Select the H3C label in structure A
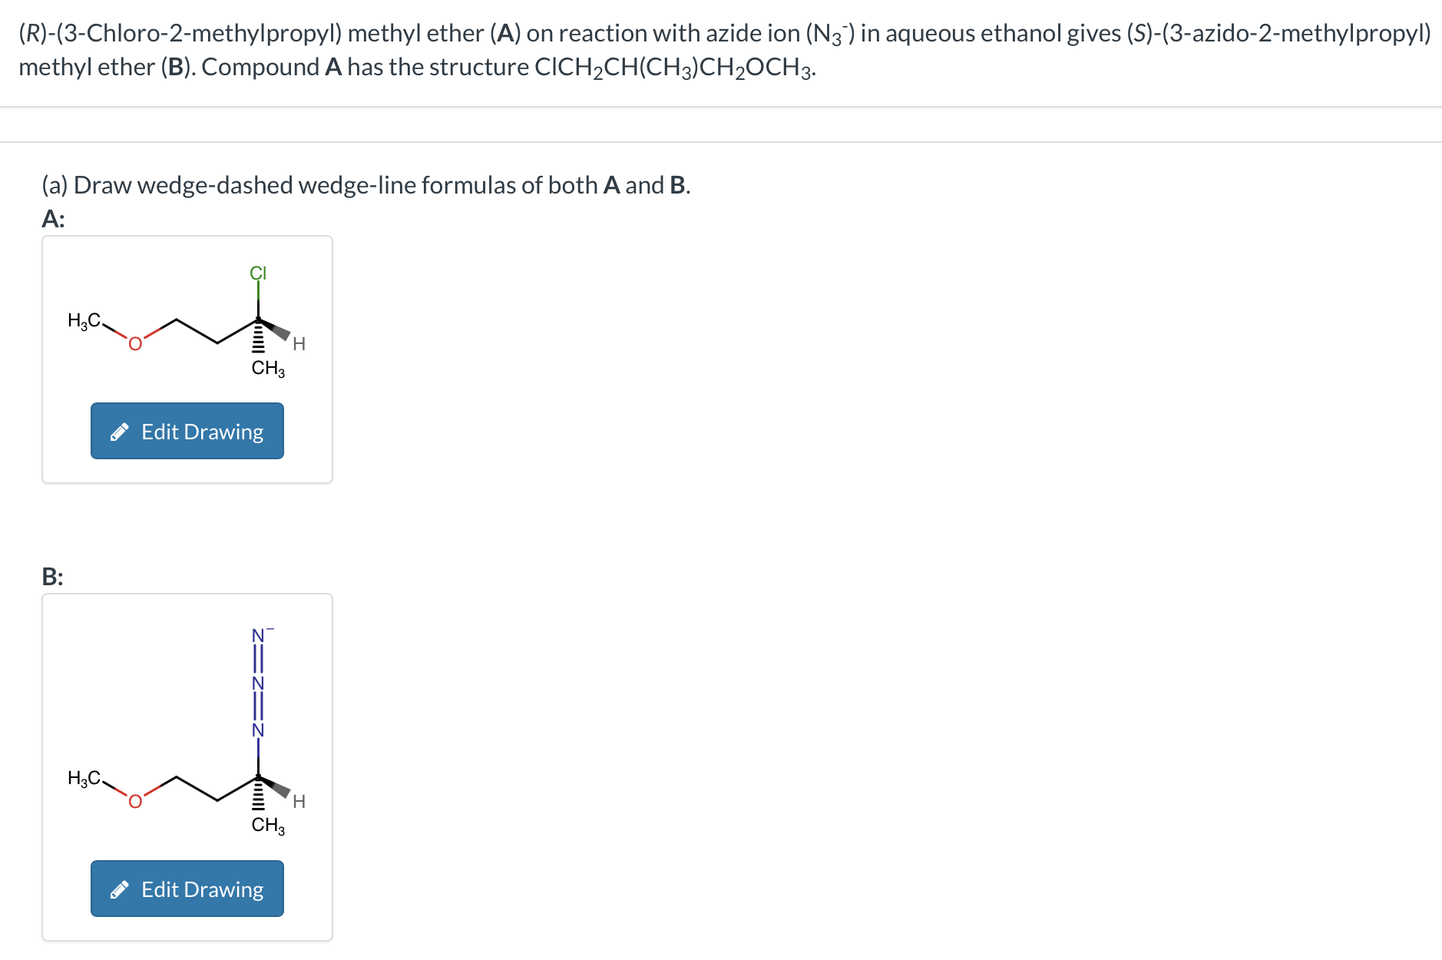 pos(83,322)
